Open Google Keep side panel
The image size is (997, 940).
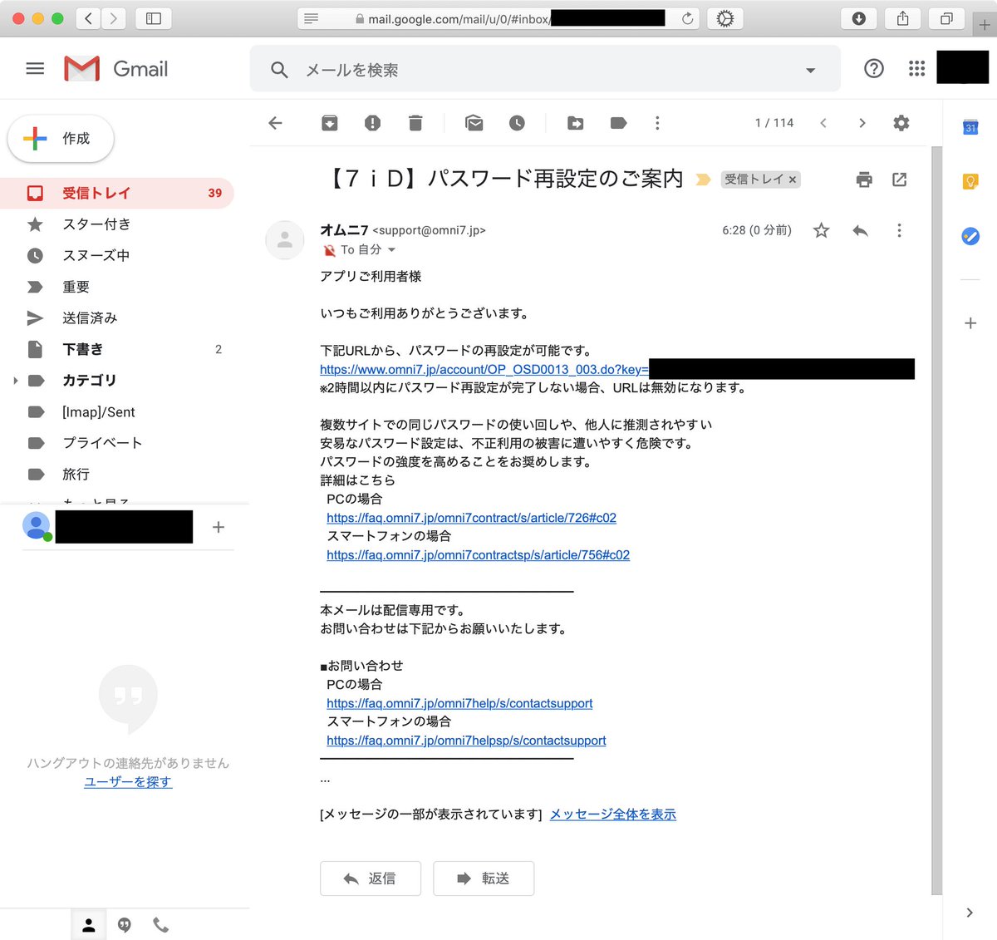click(970, 181)
